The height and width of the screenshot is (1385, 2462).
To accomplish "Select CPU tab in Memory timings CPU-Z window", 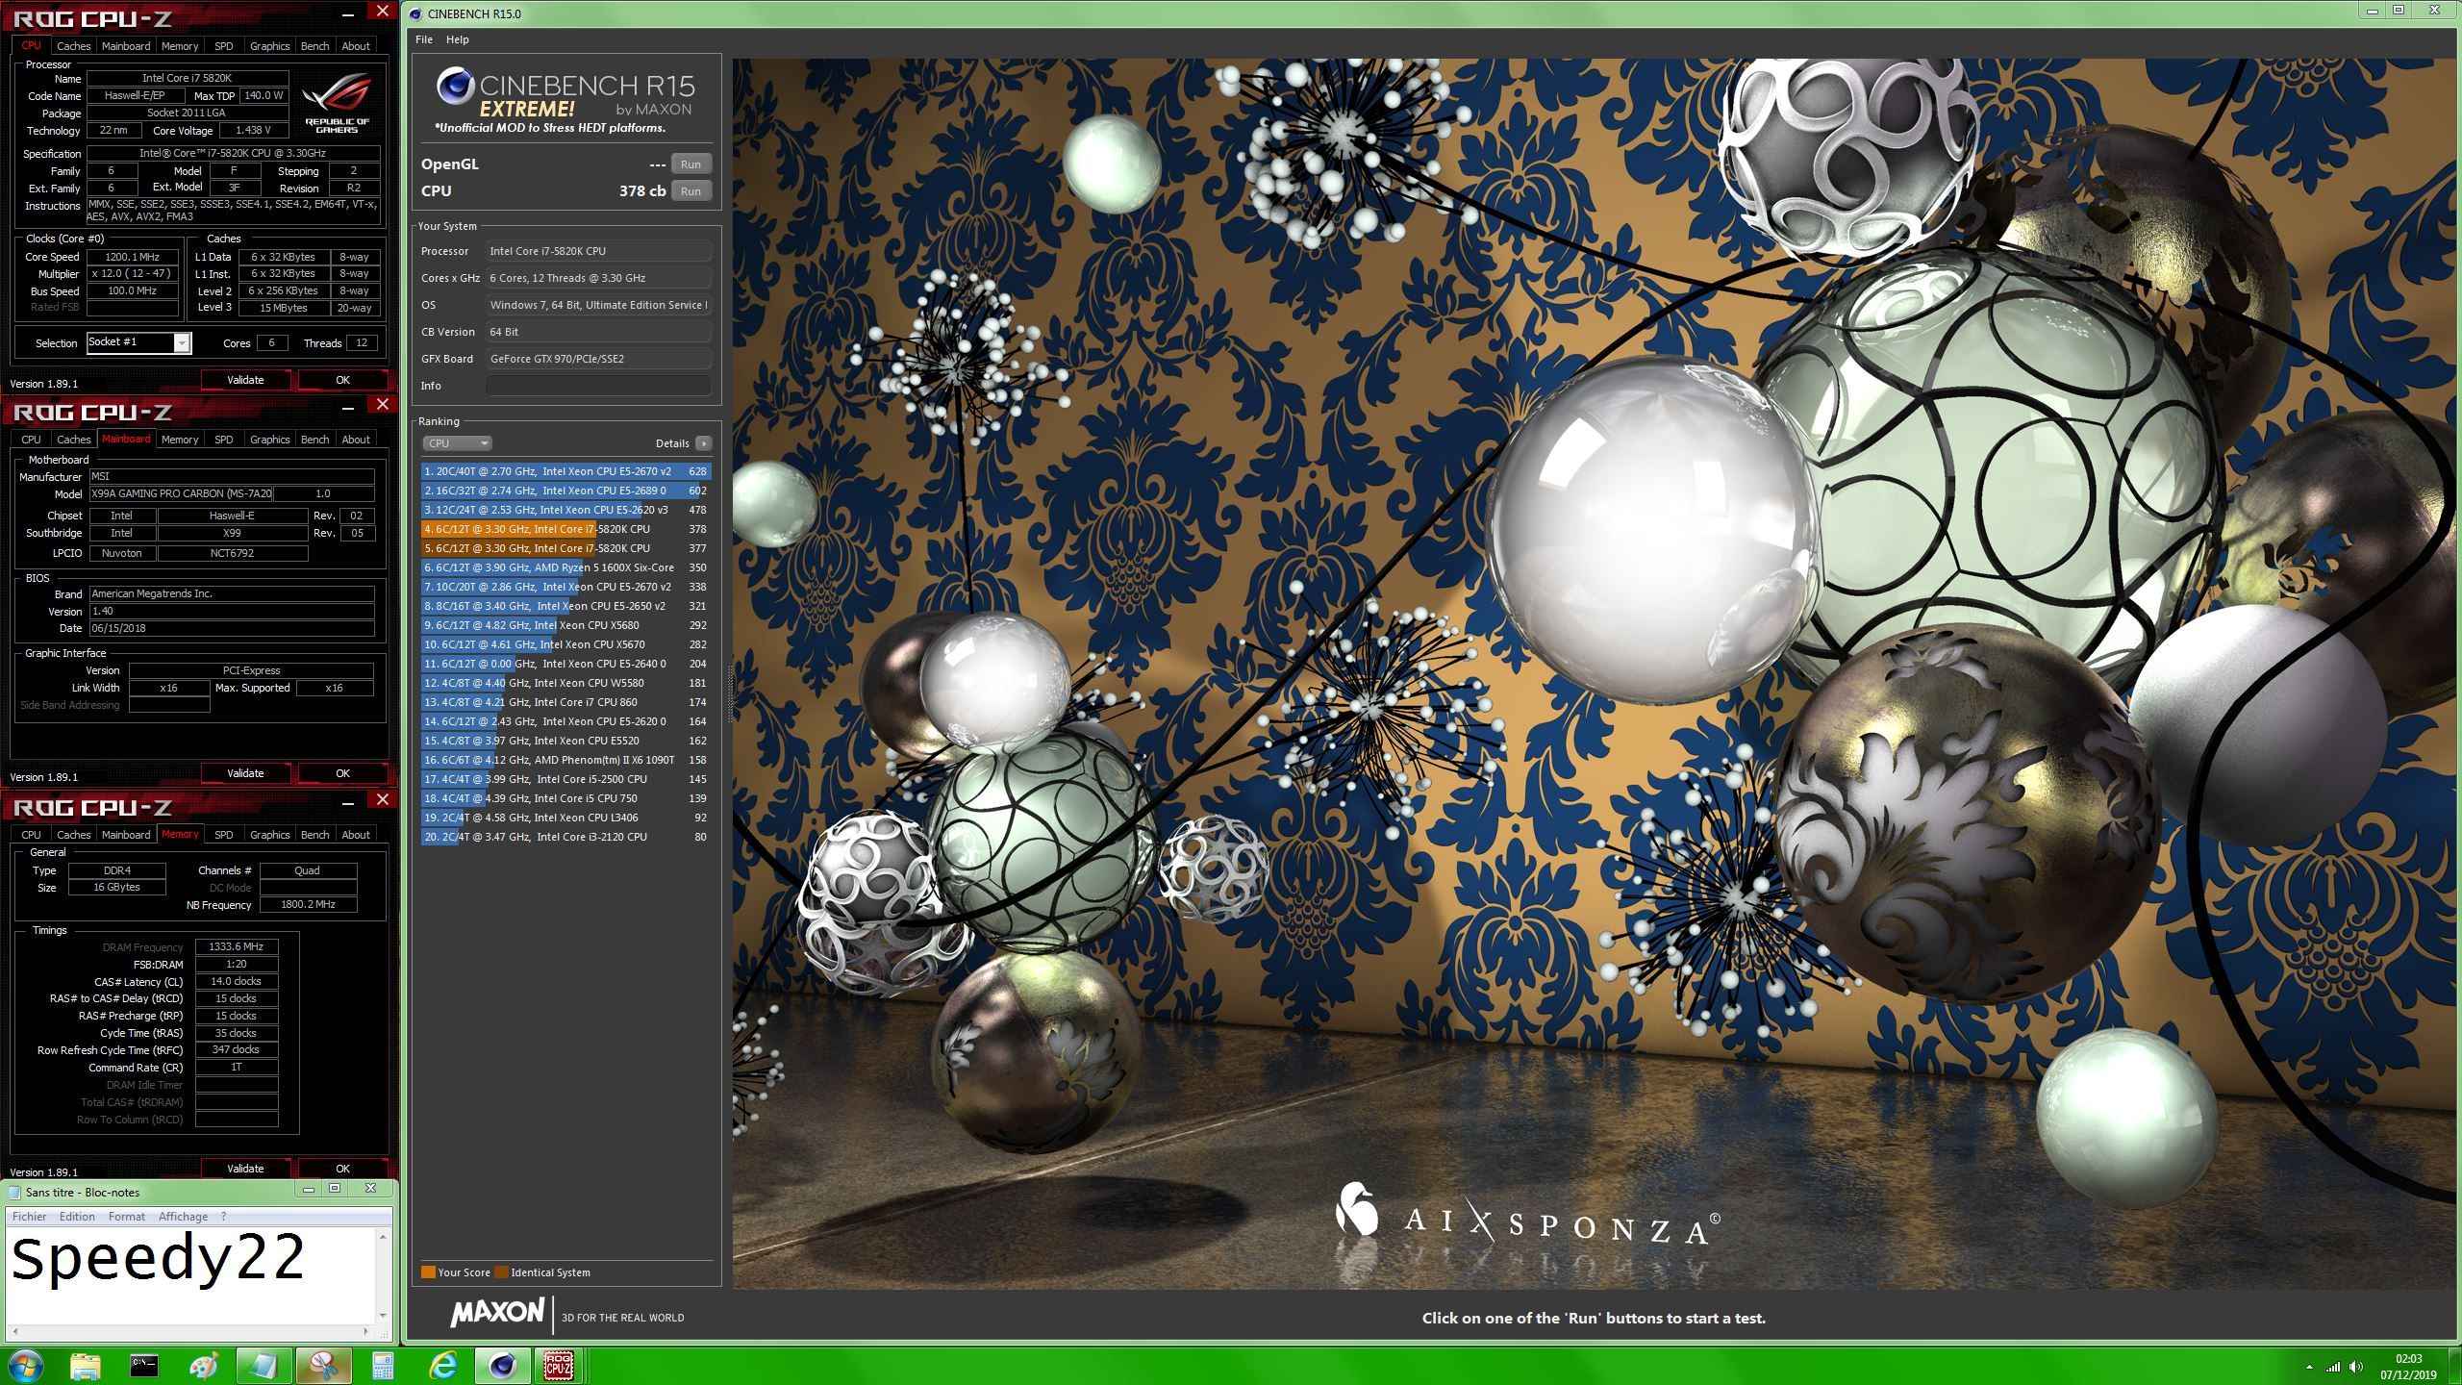I will (31, 835).
